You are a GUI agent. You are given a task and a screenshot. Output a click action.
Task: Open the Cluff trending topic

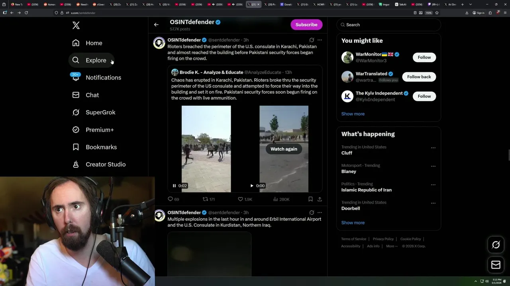pos(347,153)
